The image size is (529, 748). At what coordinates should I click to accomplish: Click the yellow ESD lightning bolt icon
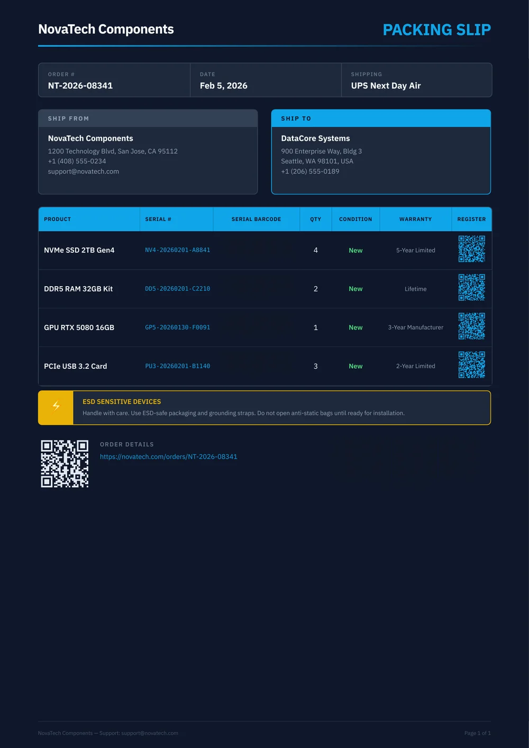[x=56, y=406]
